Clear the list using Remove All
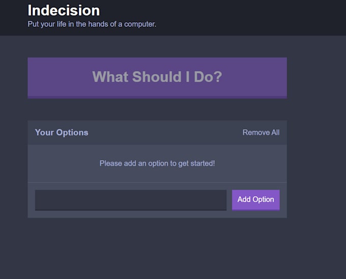This screenshot has width=346, height=279. [261, 132]
